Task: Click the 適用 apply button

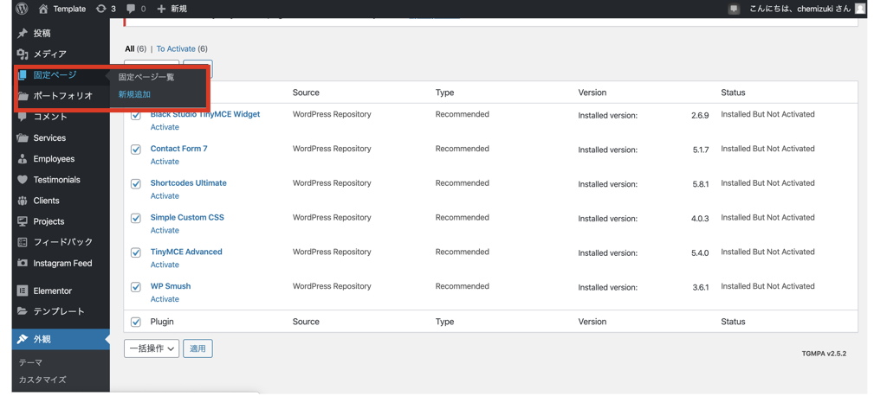Action: [197, 348]
